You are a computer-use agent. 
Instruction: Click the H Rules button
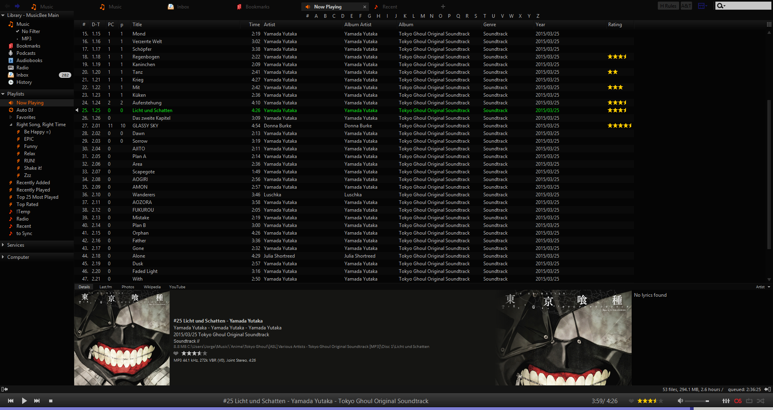pos(668,6)
